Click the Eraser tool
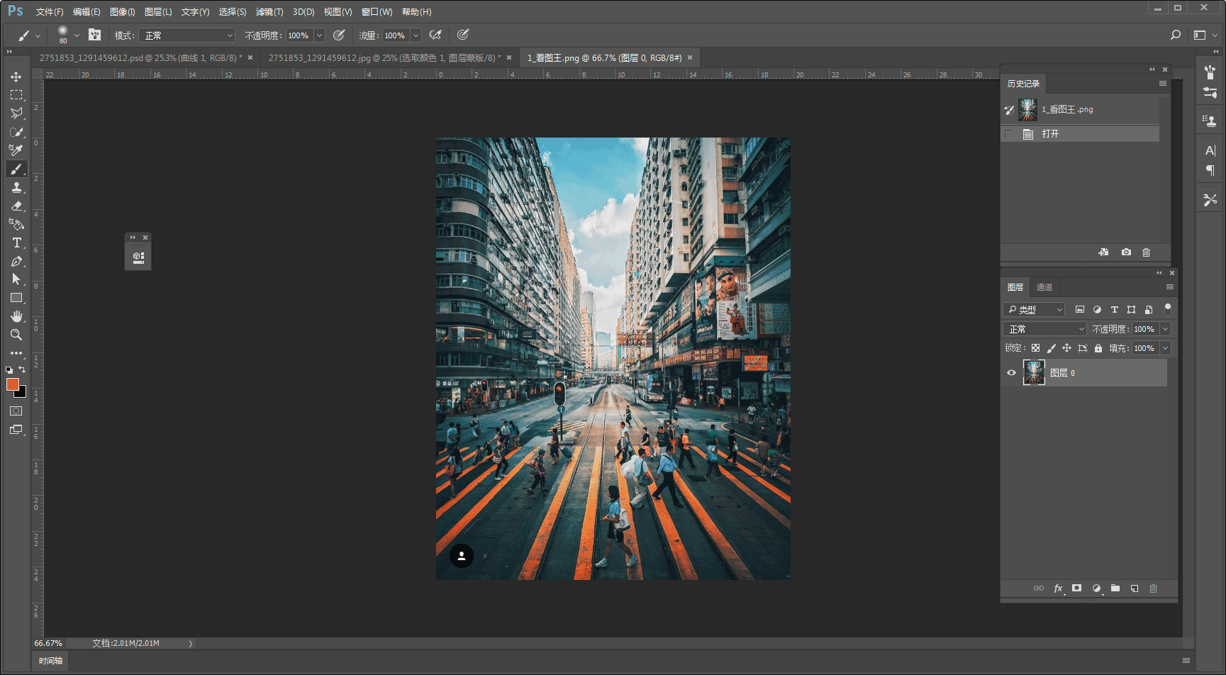This screenshot has height=675, width=1226. (16, 206)
